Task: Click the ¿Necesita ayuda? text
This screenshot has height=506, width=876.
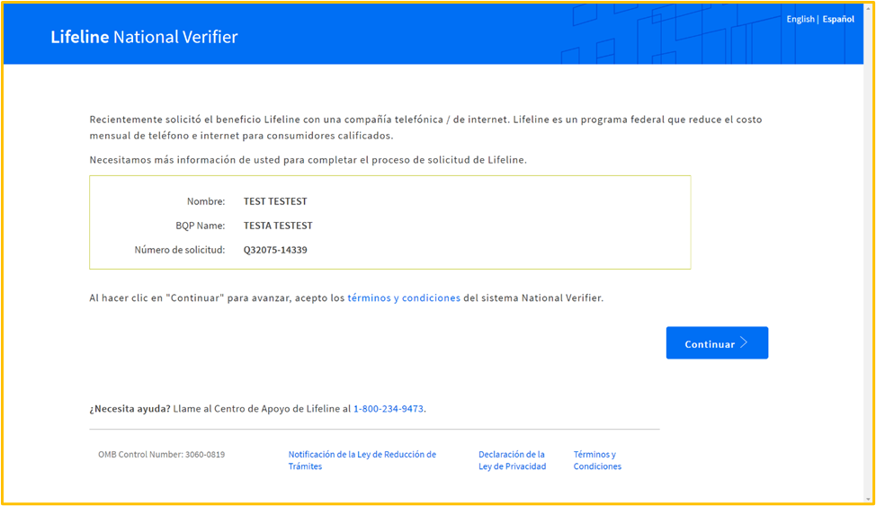Action: pos(130,409)
